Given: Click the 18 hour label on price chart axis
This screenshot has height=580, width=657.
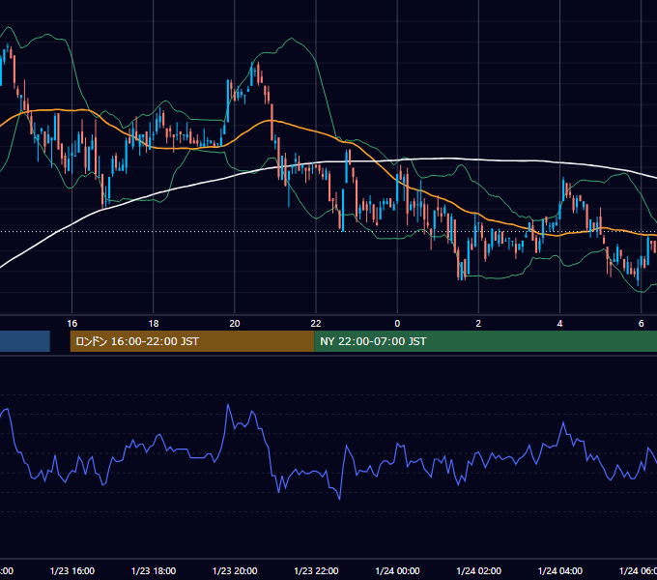Looking at the screenshot, I should (154, 324).
